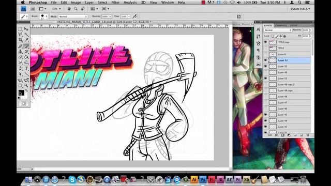Show Layer 8 visibility
The image size is (331, 186).
pos(265,54)
